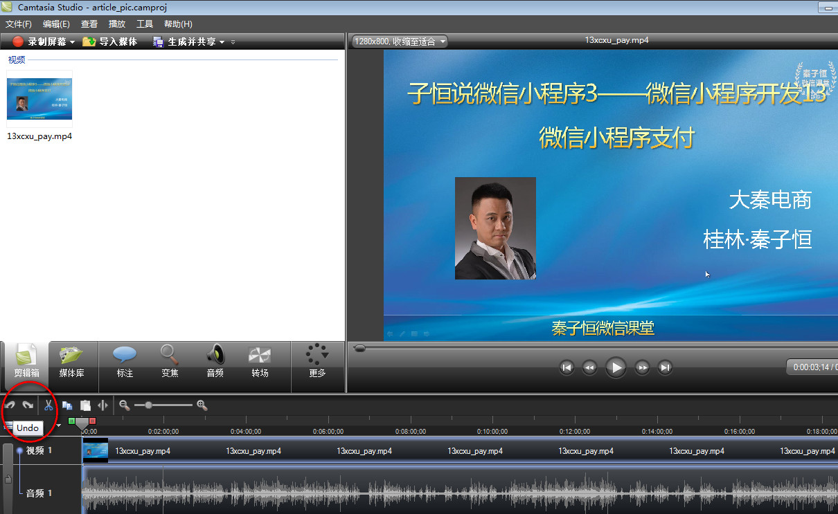The width and height of the screenshot is (838, 514).
Task: Step forward in preview
Action: (642, 367)
